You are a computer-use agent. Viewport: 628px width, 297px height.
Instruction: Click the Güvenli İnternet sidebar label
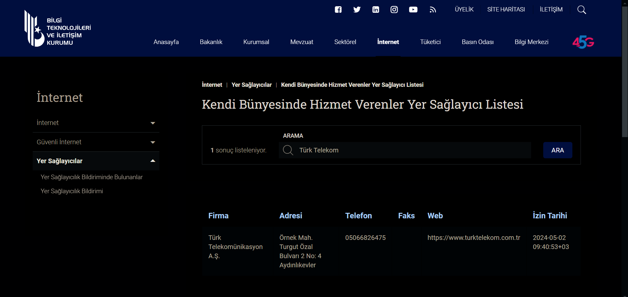[59, 142]
